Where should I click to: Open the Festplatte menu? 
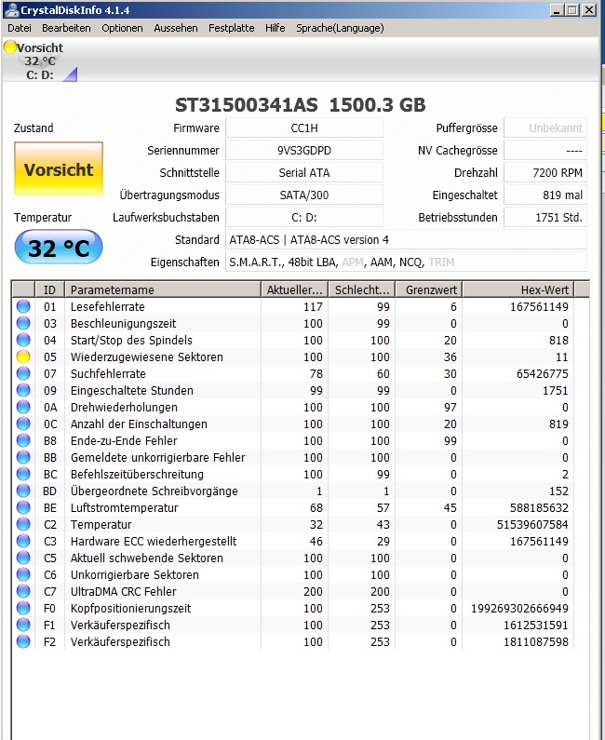tap(231, 28)
